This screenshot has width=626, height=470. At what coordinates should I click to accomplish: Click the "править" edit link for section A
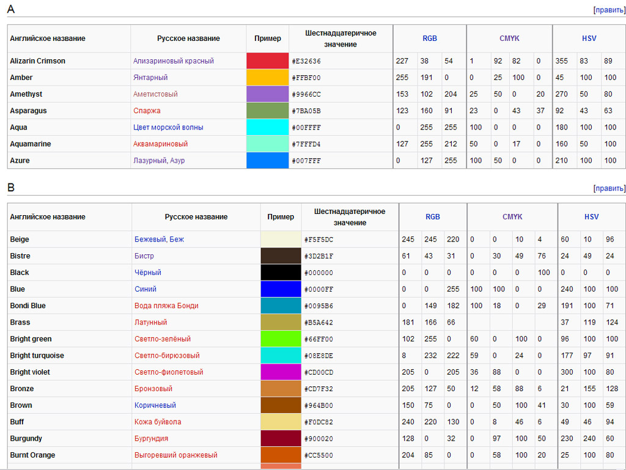609,10
